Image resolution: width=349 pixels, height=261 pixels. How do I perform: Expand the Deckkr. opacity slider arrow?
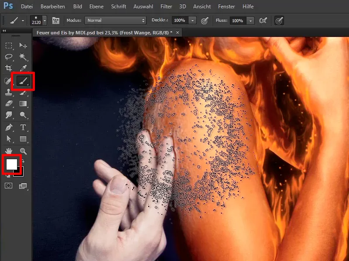[x=192, y=20]
